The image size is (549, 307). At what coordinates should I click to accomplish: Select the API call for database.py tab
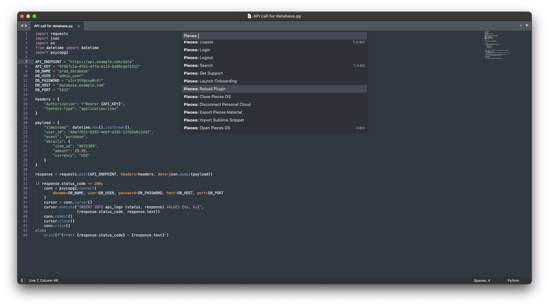pyautogui.click(x=53, y=26)
